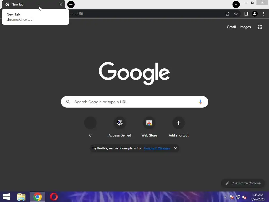The image size is (269, 202).
Task: Open the Windows Start menu
Action: click(6, 197)
